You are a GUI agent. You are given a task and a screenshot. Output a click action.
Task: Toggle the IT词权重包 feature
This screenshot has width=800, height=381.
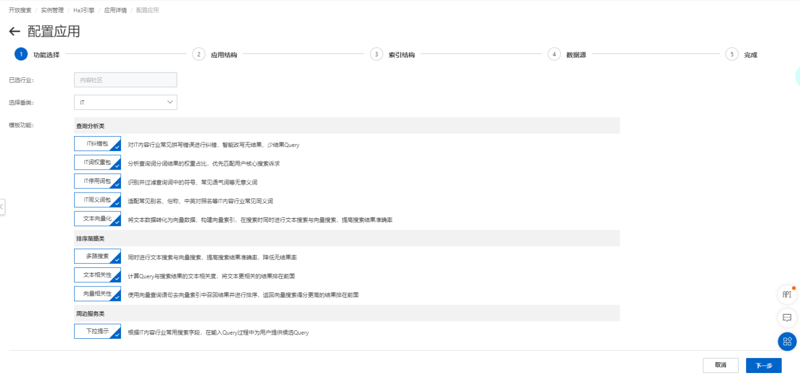[98, 163]
